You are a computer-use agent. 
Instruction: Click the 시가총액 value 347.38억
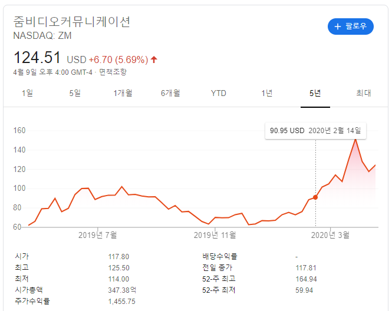tap(122, 290)
